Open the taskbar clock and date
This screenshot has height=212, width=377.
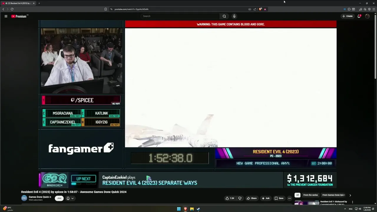(367, 209)
